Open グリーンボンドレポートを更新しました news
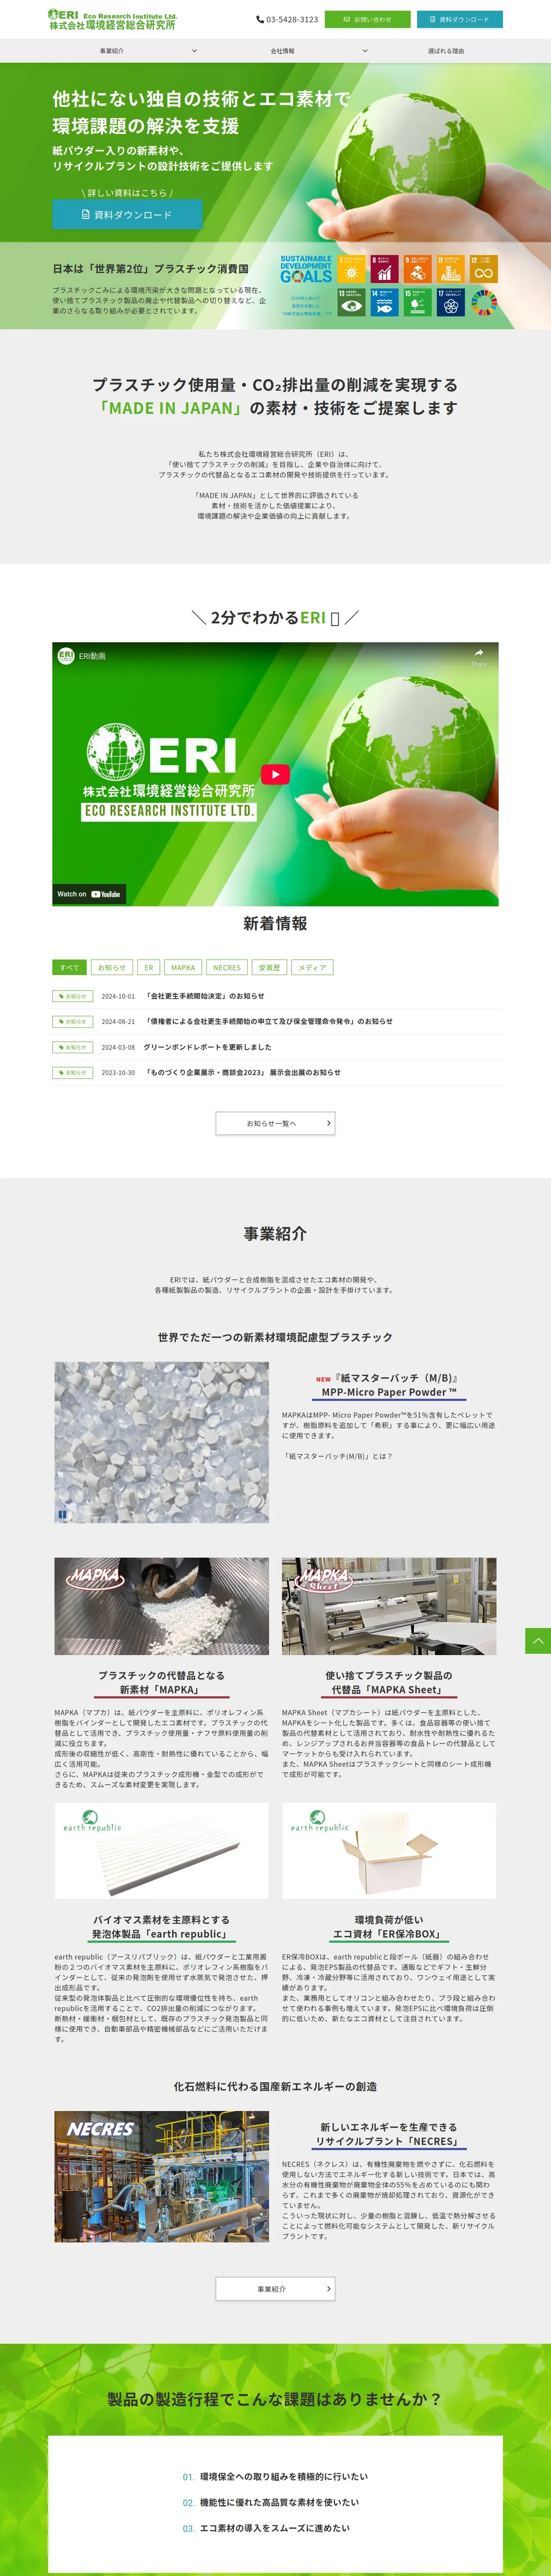 coord(207,1047)
